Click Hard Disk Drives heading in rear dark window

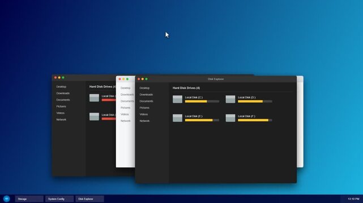[x=103, y=87]
